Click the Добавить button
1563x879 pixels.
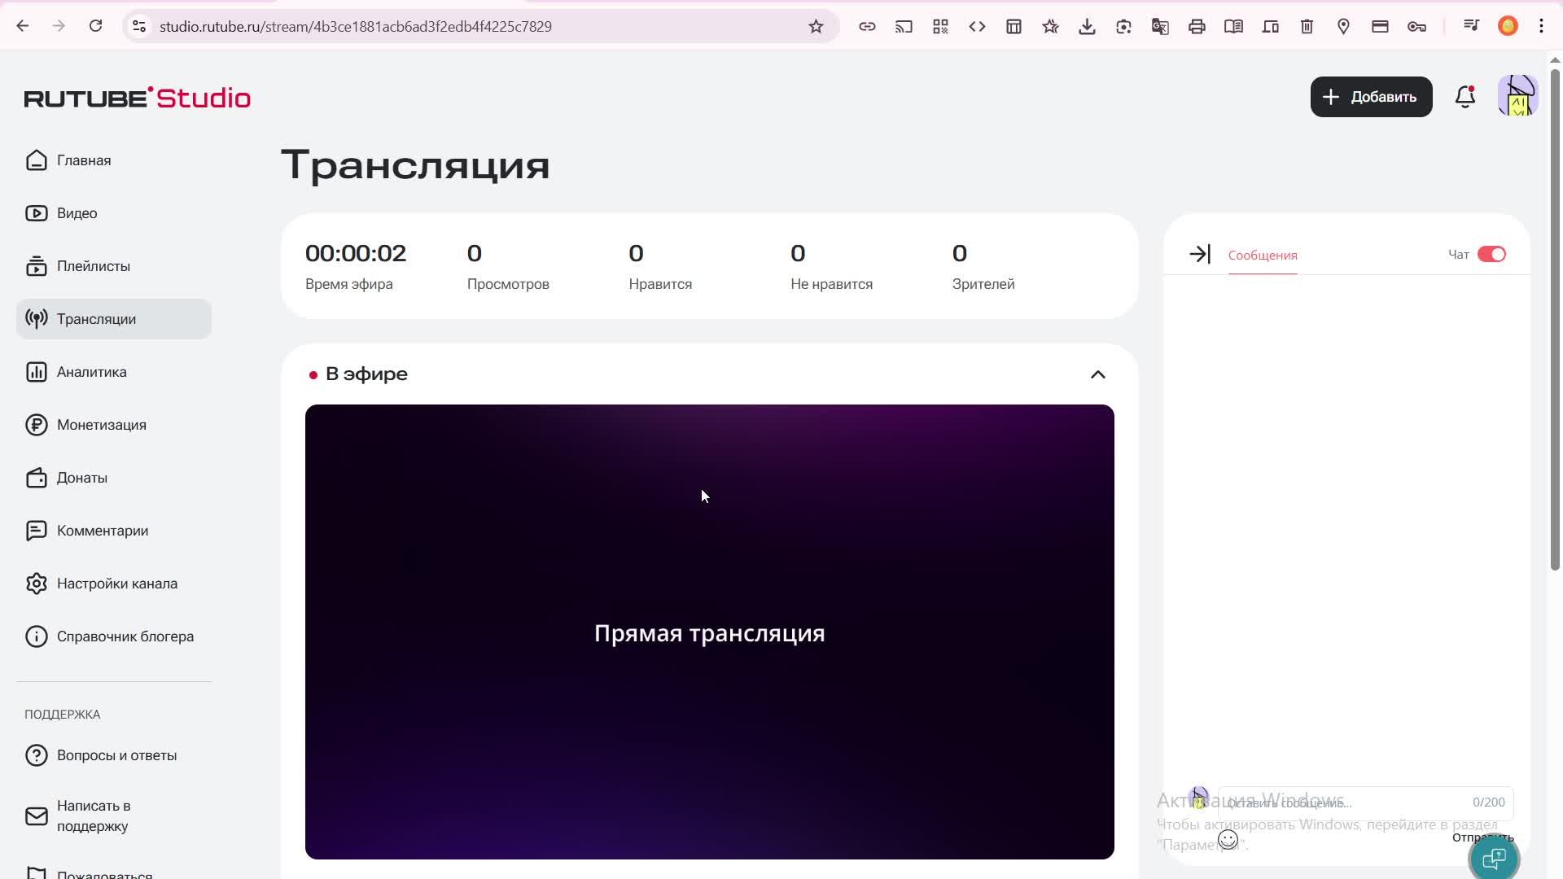(1371, 96)
